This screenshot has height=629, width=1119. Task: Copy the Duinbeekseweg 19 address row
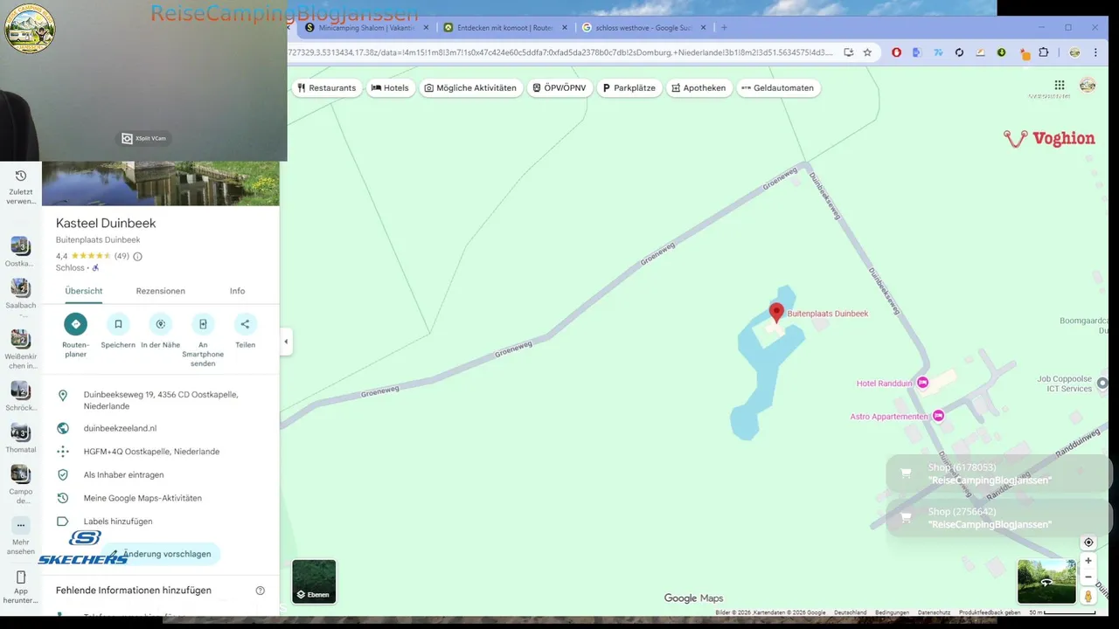coord(161,400)
